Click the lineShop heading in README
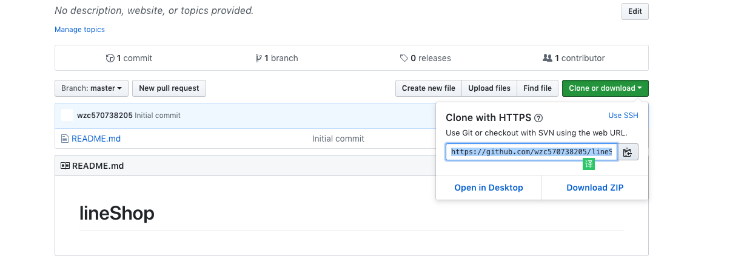 [x=117, y=213]
